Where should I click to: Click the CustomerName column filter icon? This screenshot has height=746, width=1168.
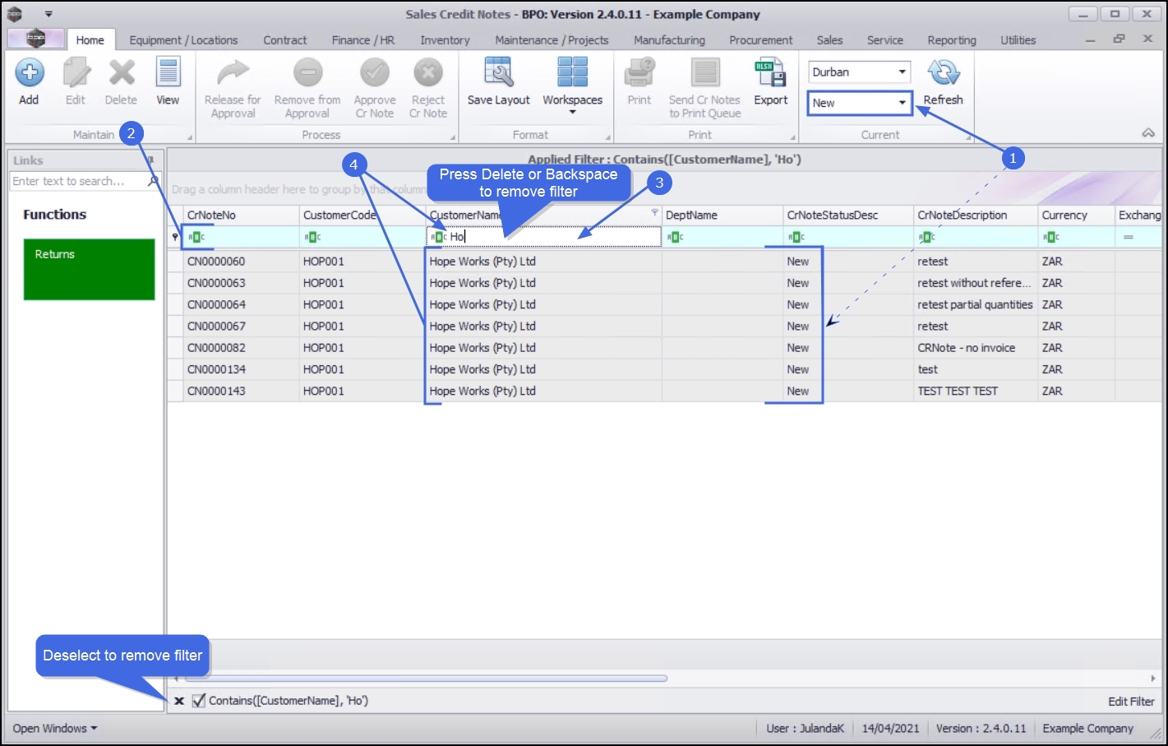(x=654, y=213)
